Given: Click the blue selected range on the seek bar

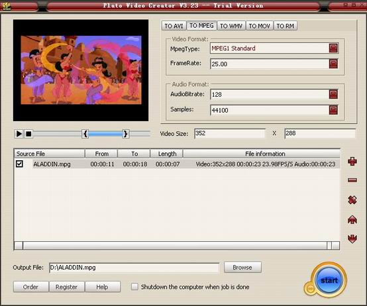Looking at the screenshot, I should click(x=105, y=134).
